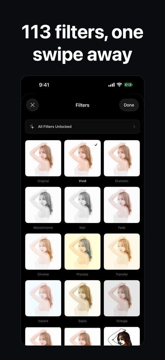
Task: Choose the Instant filter thumbnail
Action: [43, 298]
